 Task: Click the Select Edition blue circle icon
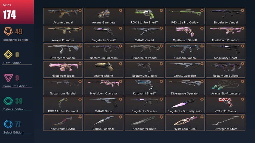[8, 124]
